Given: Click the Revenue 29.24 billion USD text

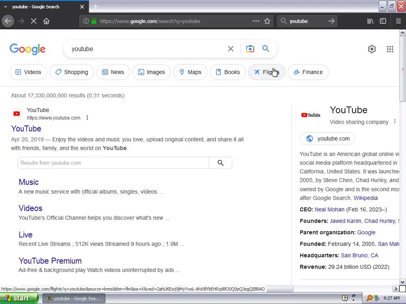Looking at the screenshot, I should click(x=345, y=267).
